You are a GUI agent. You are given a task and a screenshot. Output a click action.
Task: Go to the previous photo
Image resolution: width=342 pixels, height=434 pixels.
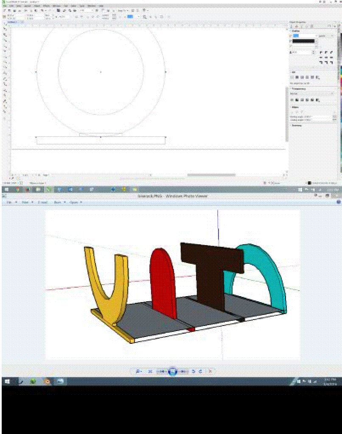pyautogui.click(x=162, y=371)
